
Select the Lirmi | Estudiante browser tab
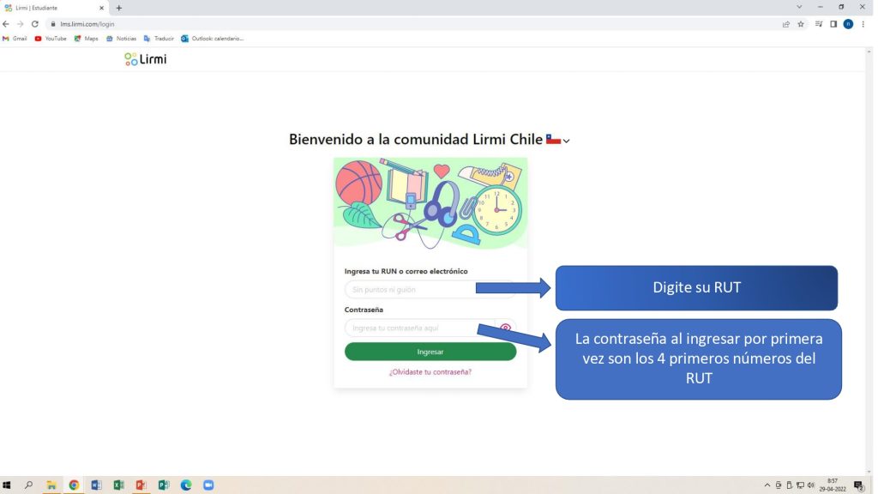[51, 8]
